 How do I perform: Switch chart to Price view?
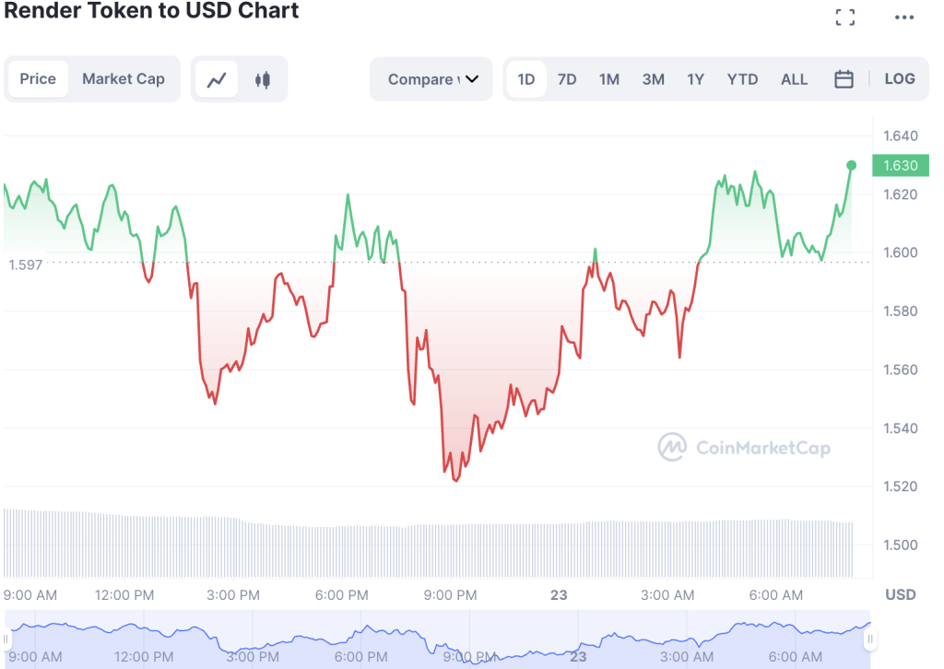(38, 79)
